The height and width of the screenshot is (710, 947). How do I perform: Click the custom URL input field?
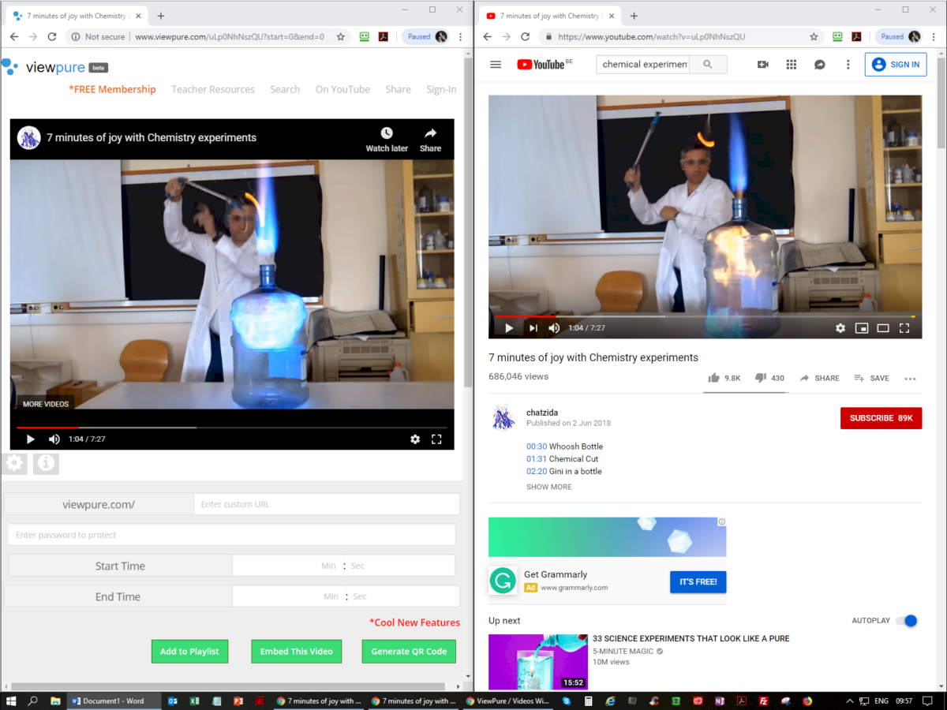pyautogui.click(x=327, y=504)
